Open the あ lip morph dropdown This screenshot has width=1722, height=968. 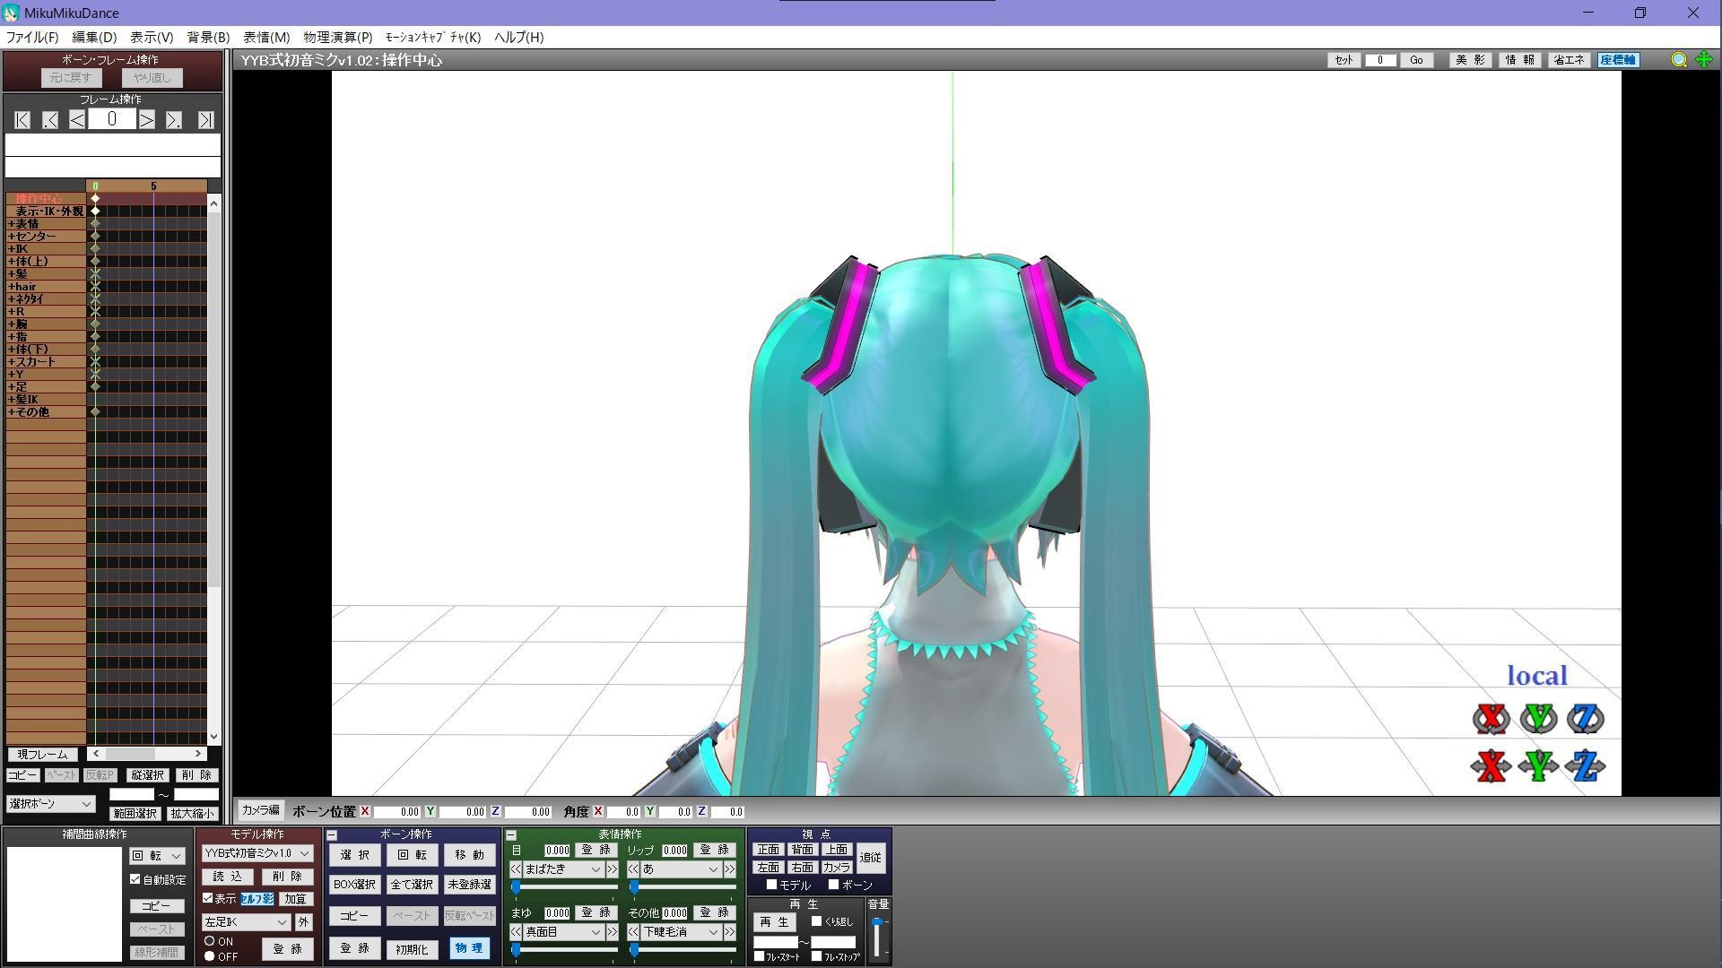click(680, 869)
